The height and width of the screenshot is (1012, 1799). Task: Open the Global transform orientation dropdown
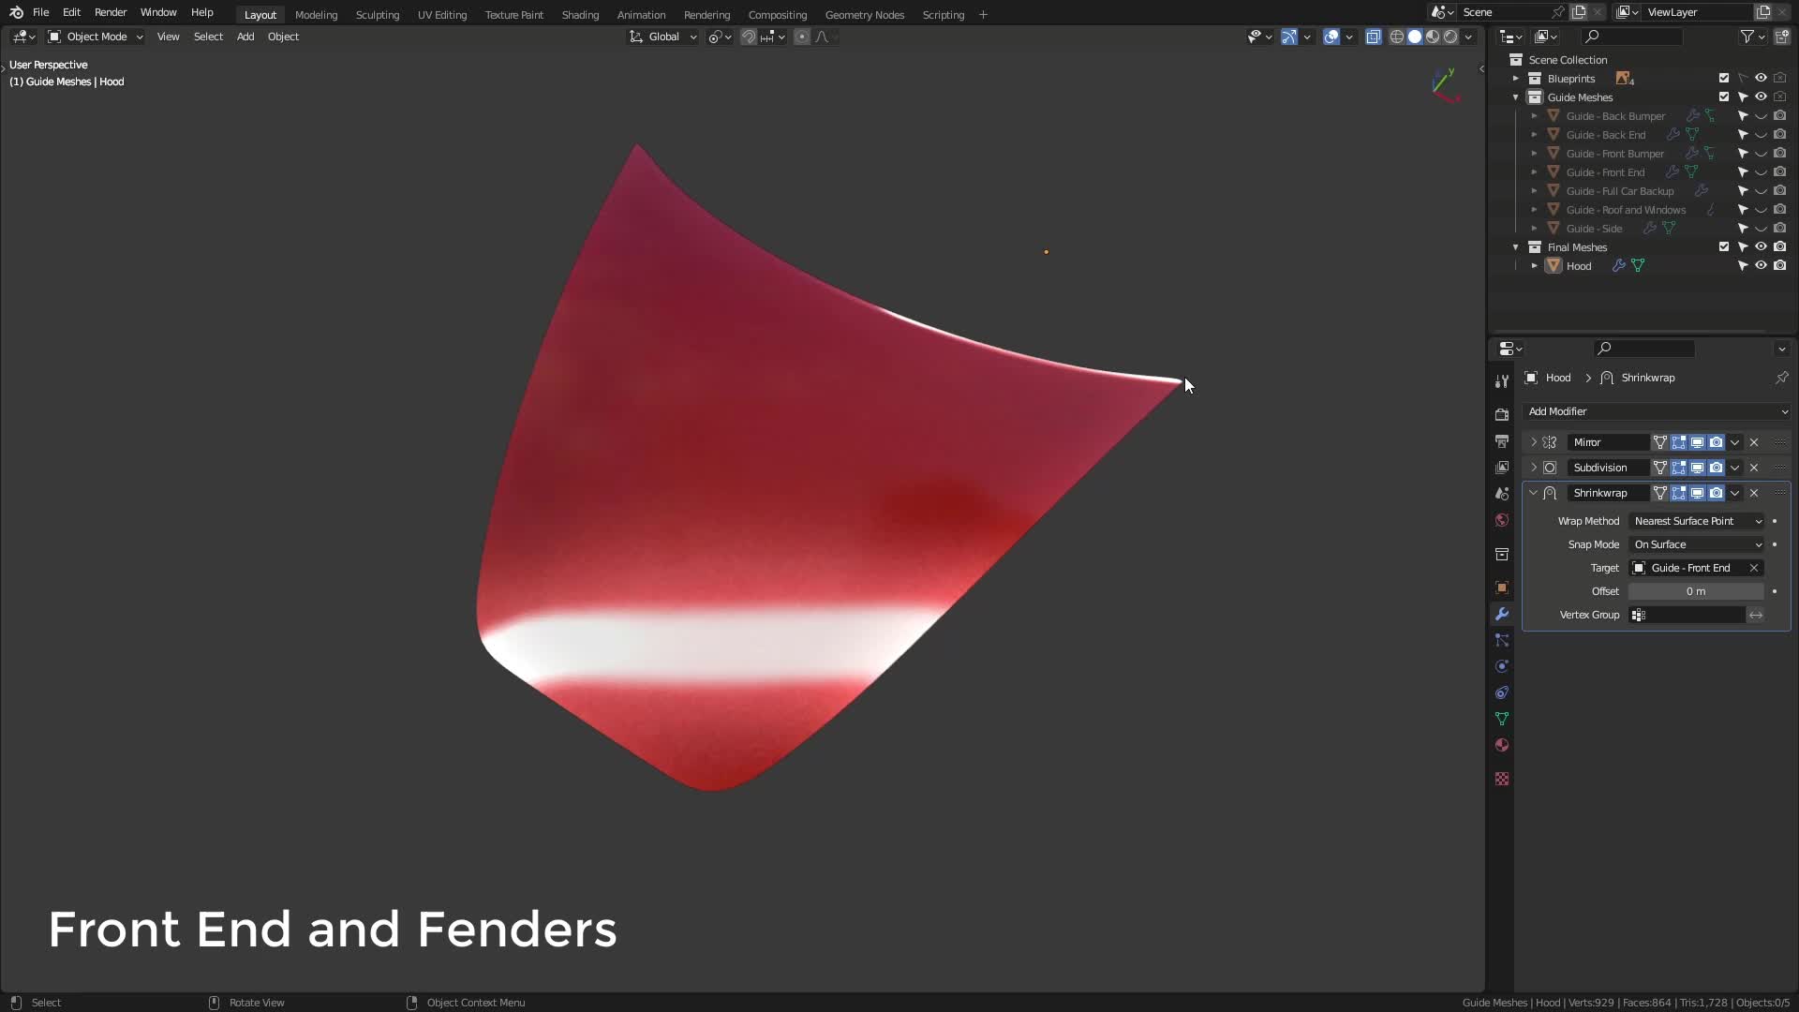click(x=663, y=37)
